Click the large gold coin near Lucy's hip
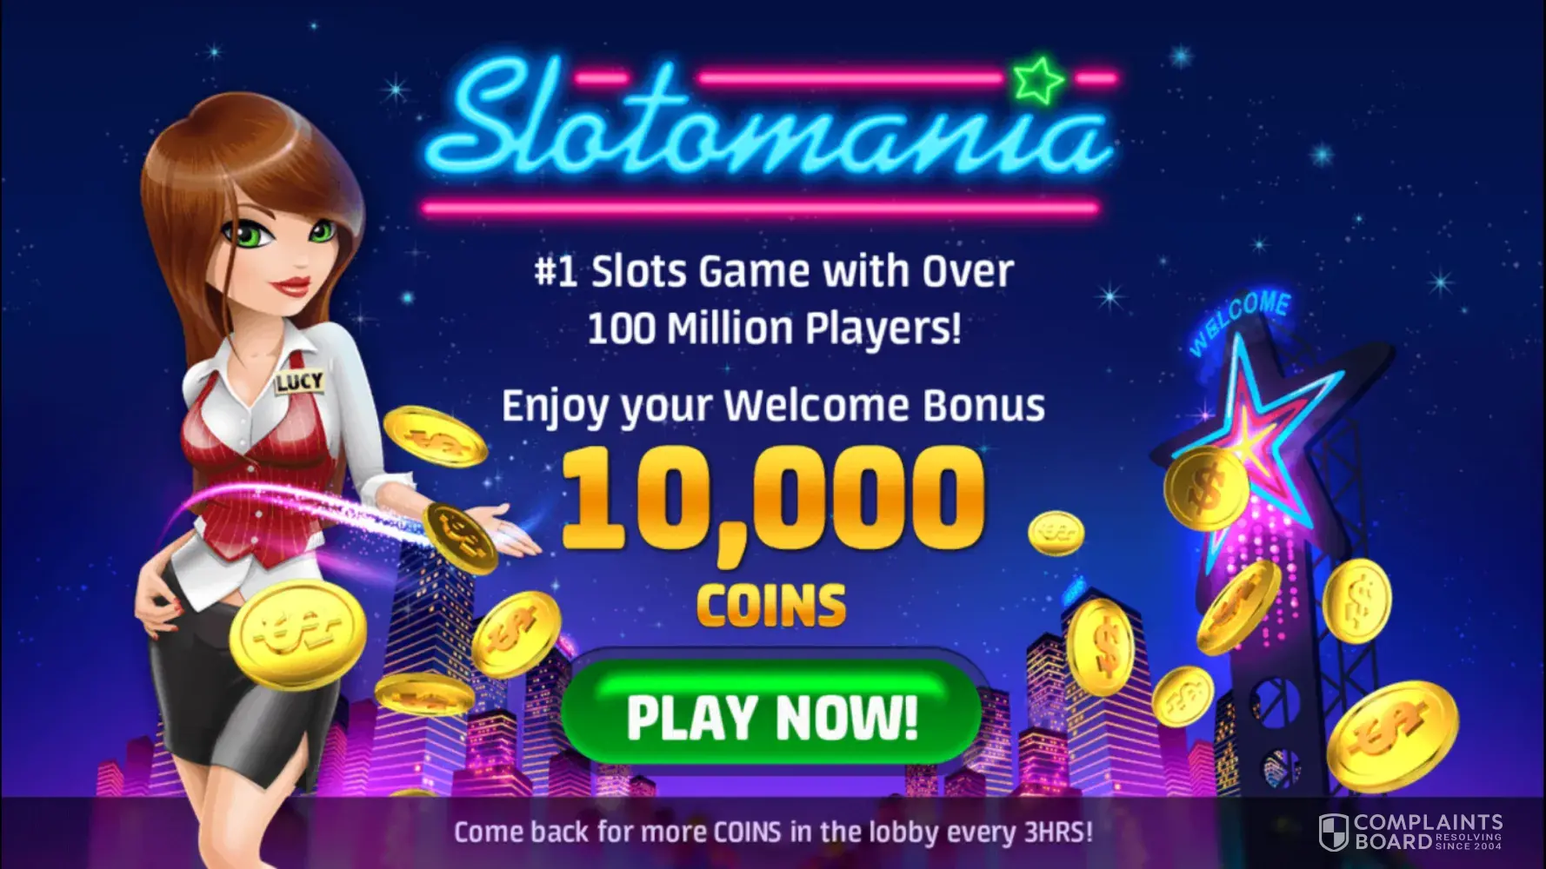The width and height of the screenshot is (1546, 869). tap(297, 634)
